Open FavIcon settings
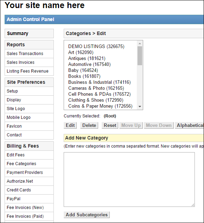The height and width of the screenshot is (223, 204). click(29, 126)
